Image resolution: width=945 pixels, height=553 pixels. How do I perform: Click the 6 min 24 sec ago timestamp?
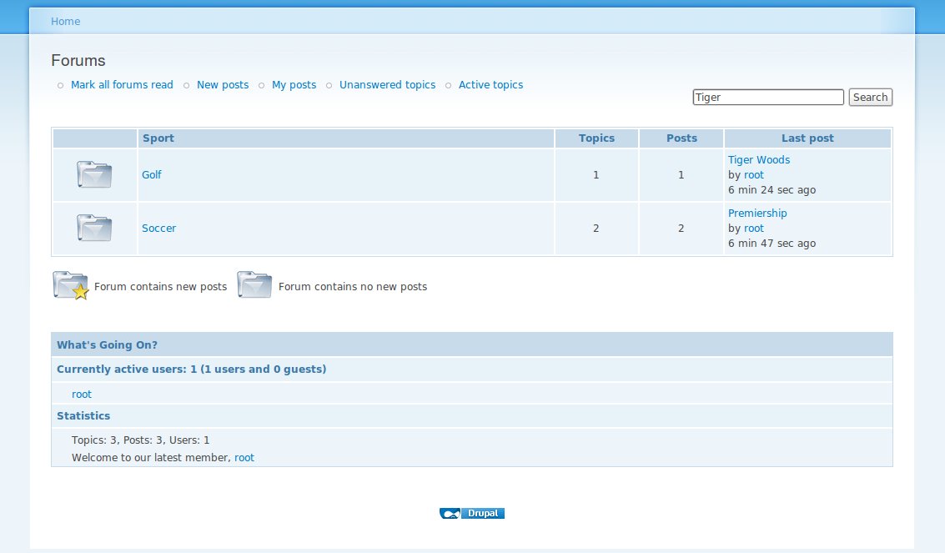pos(772,190)
